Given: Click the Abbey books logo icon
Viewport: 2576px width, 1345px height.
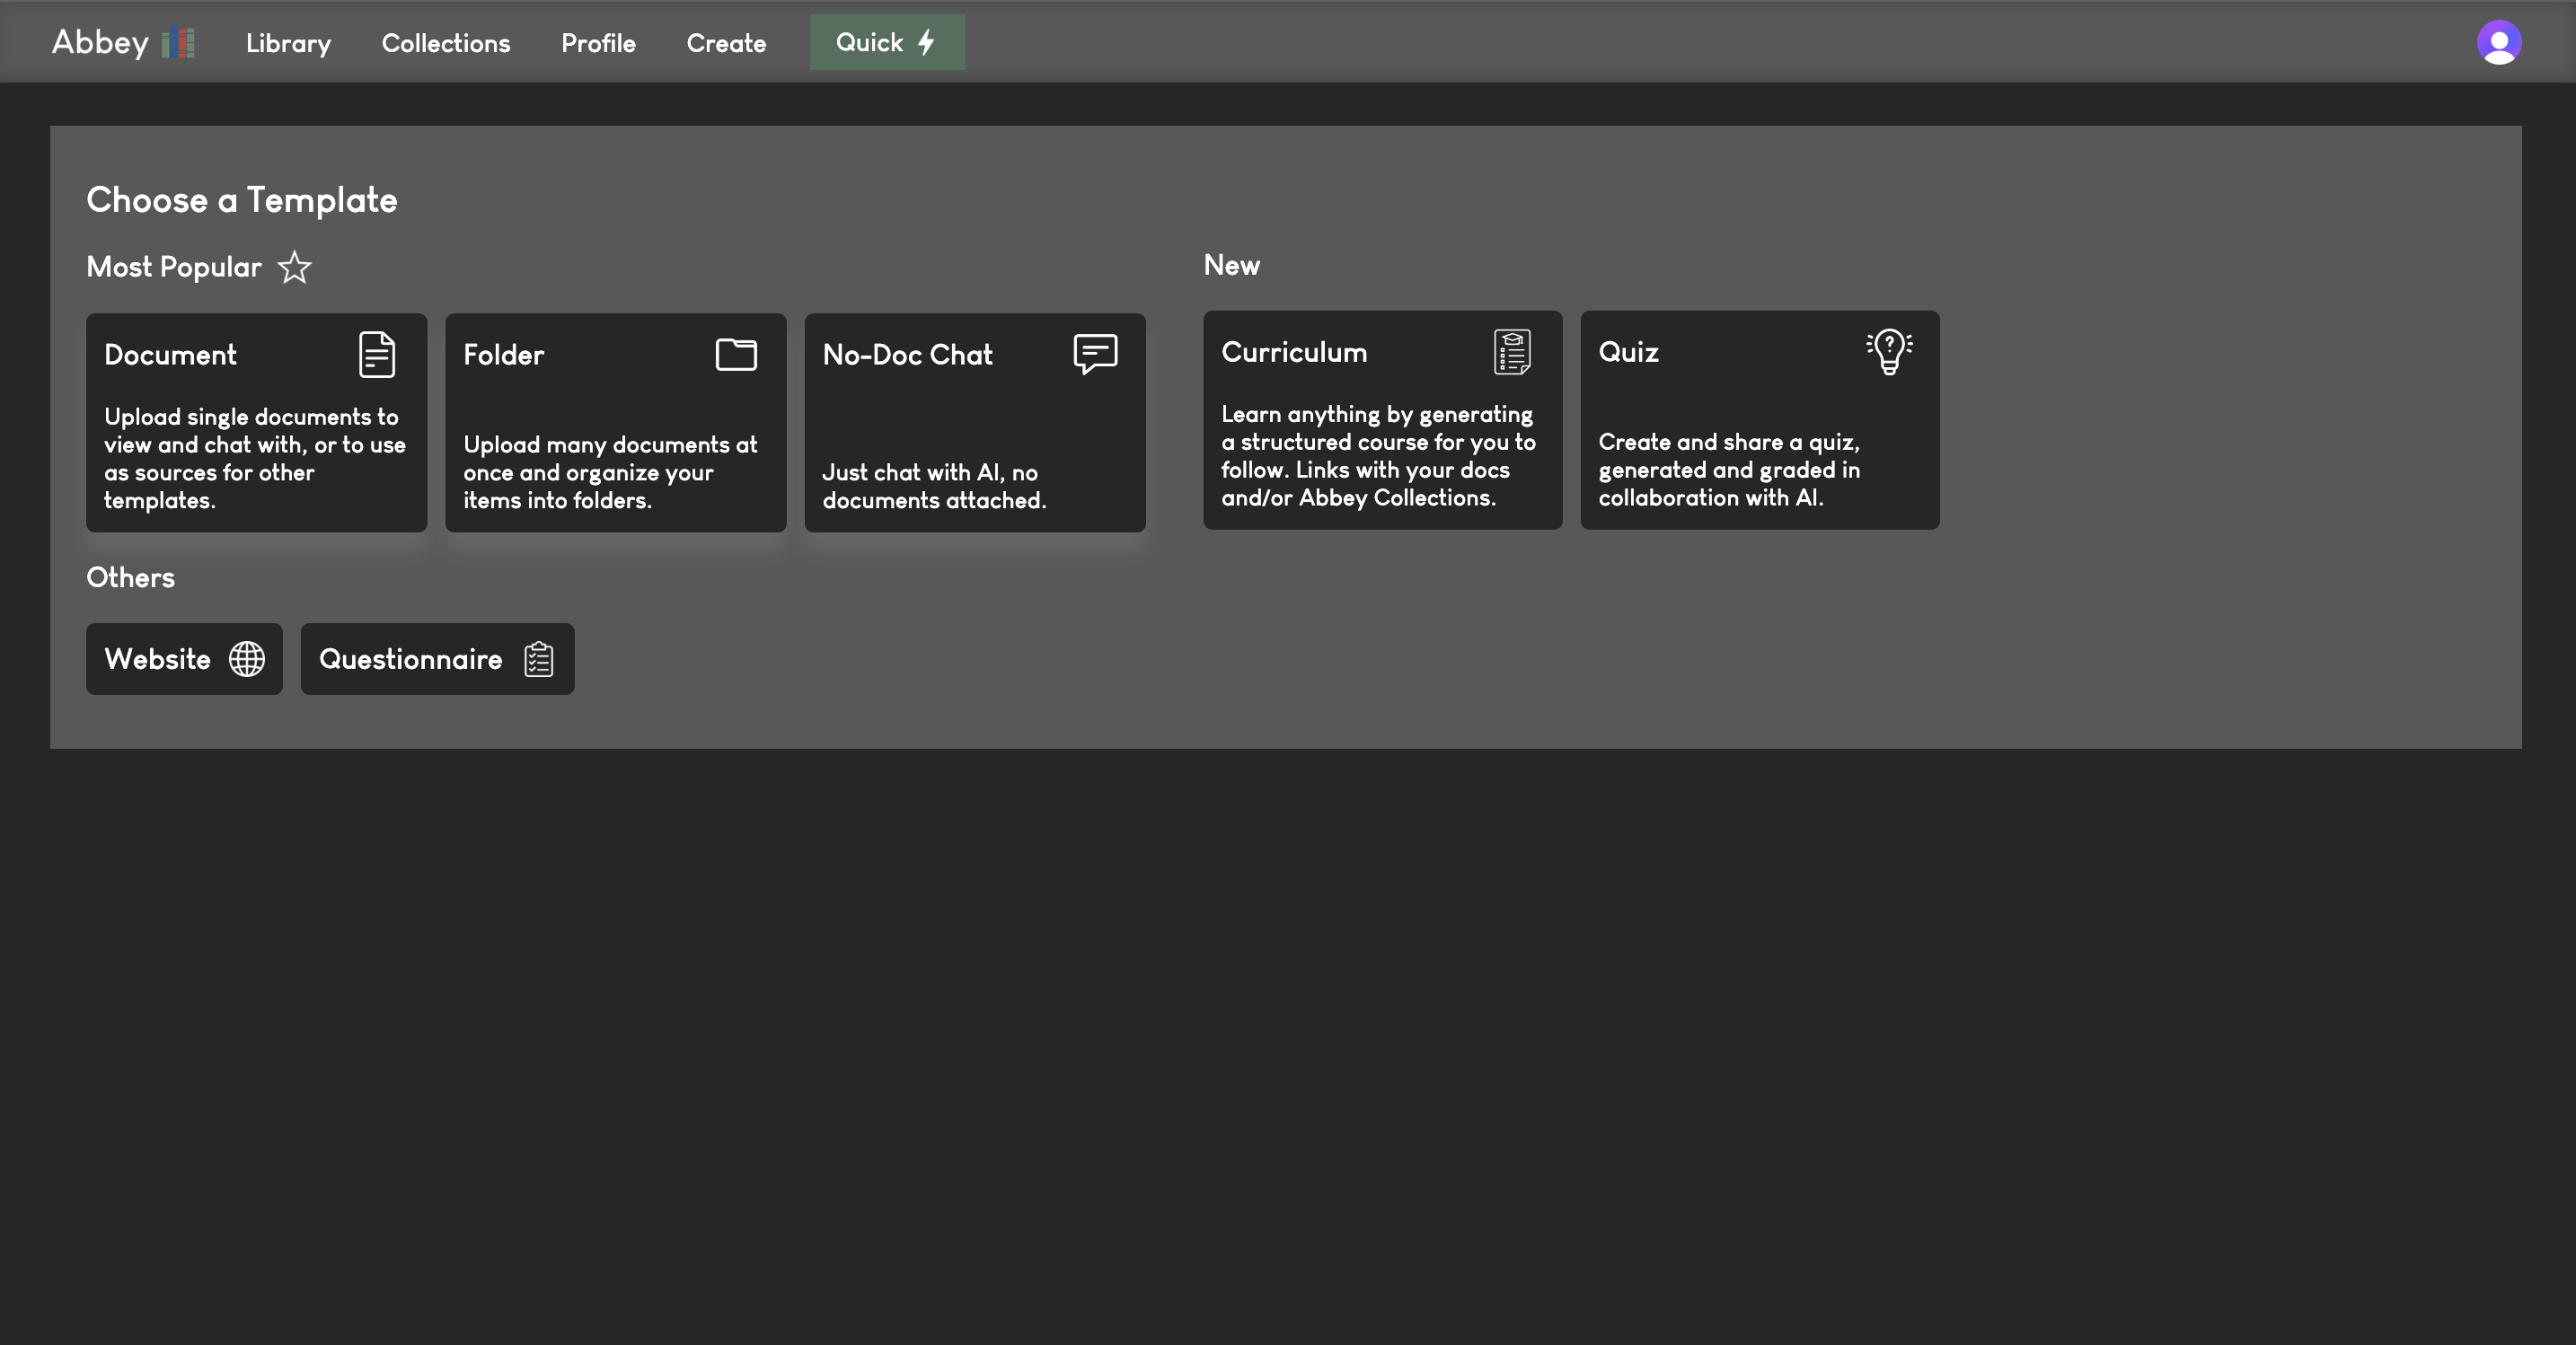Looking at the screenshot, I should coord(178,43).
